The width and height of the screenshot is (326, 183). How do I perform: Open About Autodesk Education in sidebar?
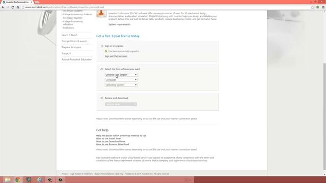[x=77, y=59]
